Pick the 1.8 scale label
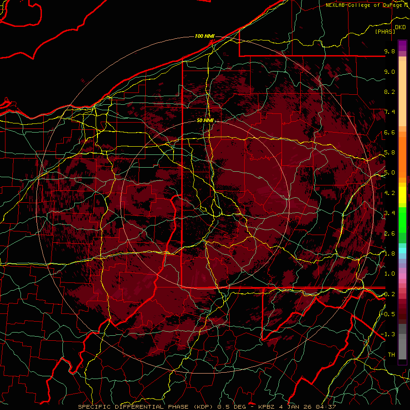This screenshot has height=410, width=410. tap(389, 254)
